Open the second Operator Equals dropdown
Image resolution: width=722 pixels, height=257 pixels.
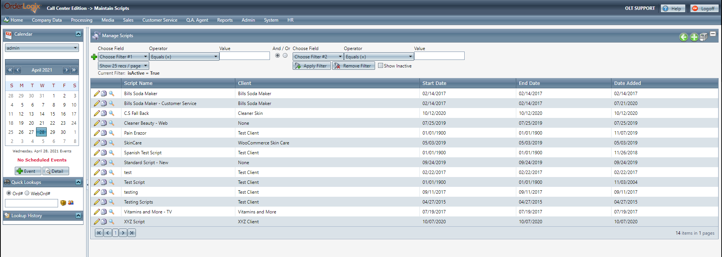pyautogui.click(x=379, y=57)
